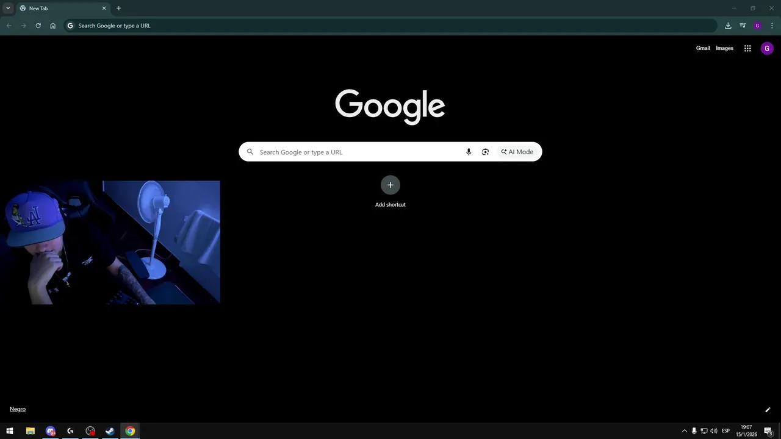Viewport: 781px width, 439px height.
Task: Open the Chrome profile avatar in toolbar
Action: (757, 26)
